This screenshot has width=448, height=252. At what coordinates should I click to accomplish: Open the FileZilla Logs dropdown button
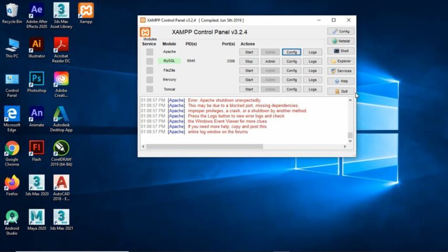coord(313,70)
